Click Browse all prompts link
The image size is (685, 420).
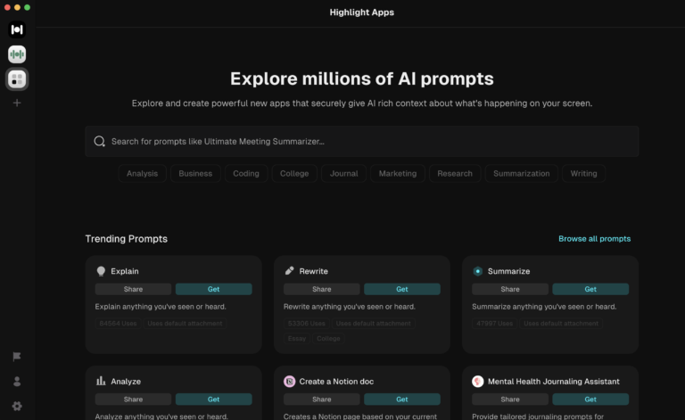tap(594, 239)
